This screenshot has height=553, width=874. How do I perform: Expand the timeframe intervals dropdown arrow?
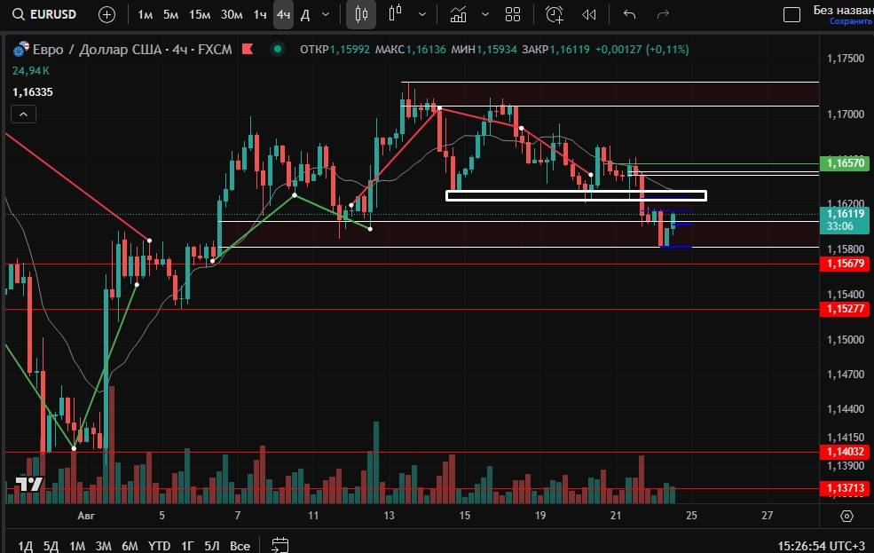[x=326, y=14]
